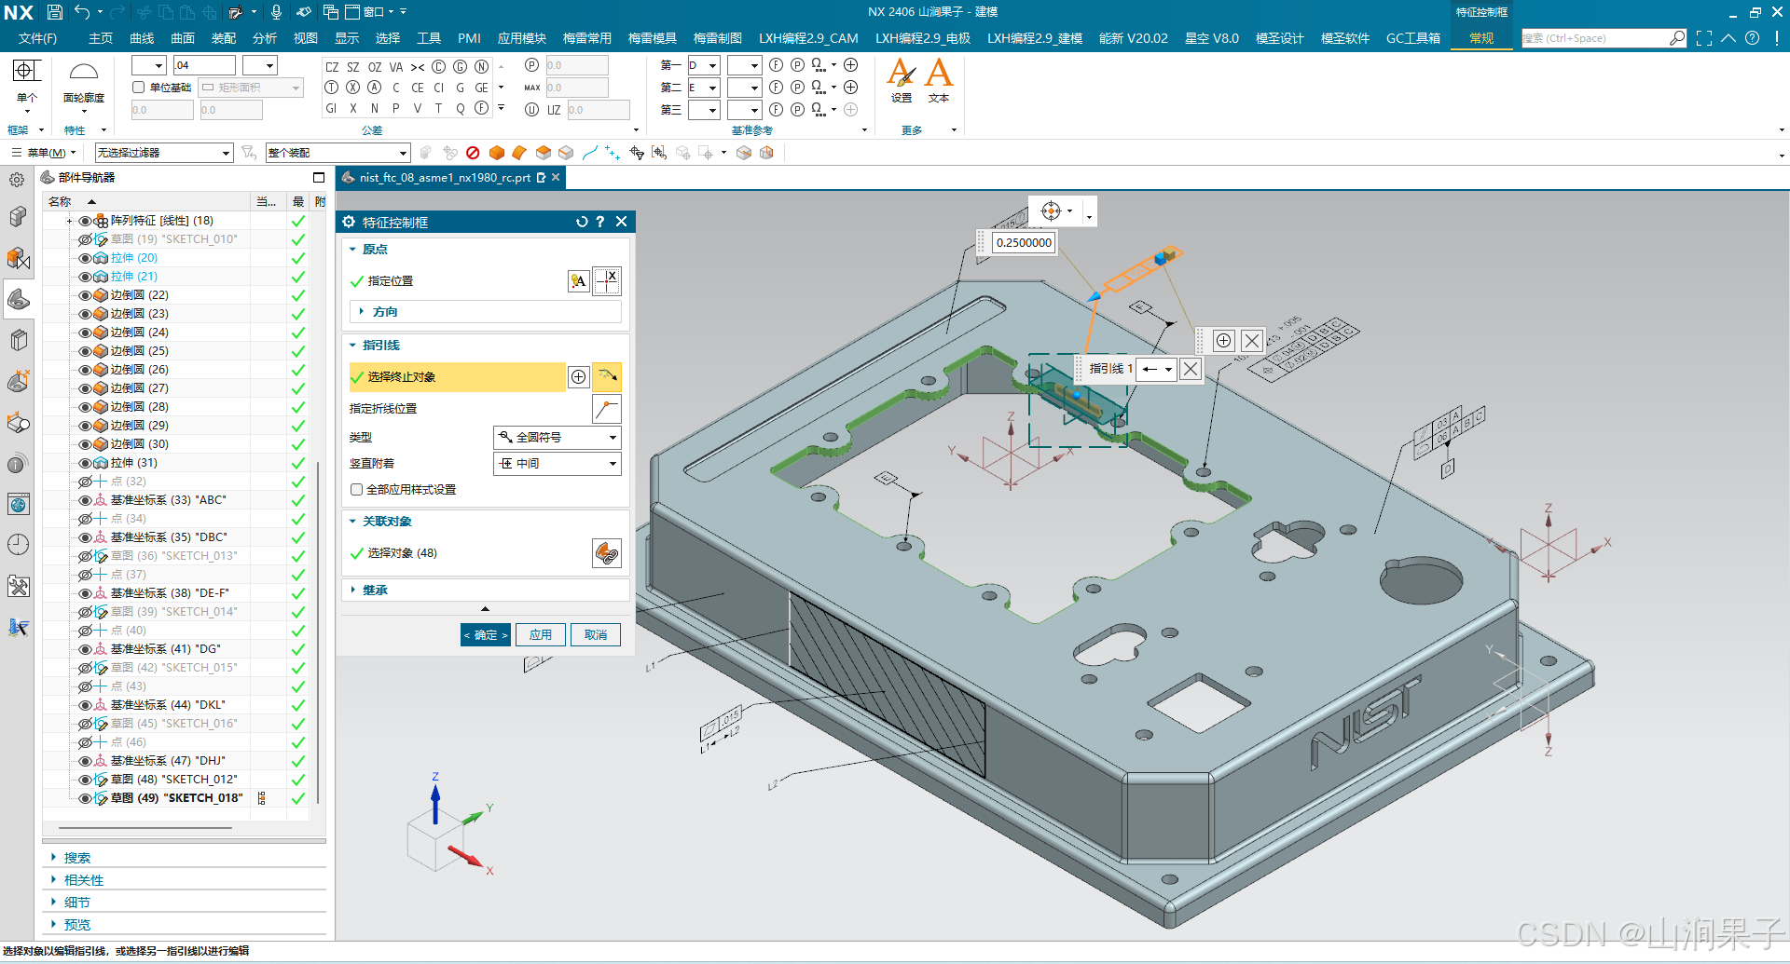1790x964 pixels.
Task: Expand the 方向 section in the dialog
Action: [x=384, y=312]
